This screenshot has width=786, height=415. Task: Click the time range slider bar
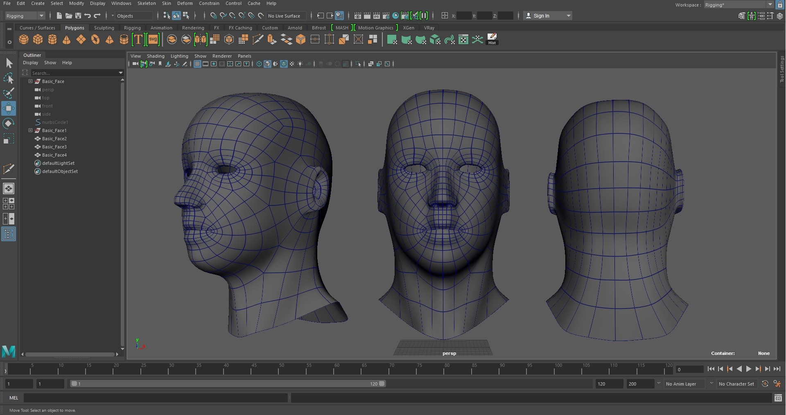[227, 384]
